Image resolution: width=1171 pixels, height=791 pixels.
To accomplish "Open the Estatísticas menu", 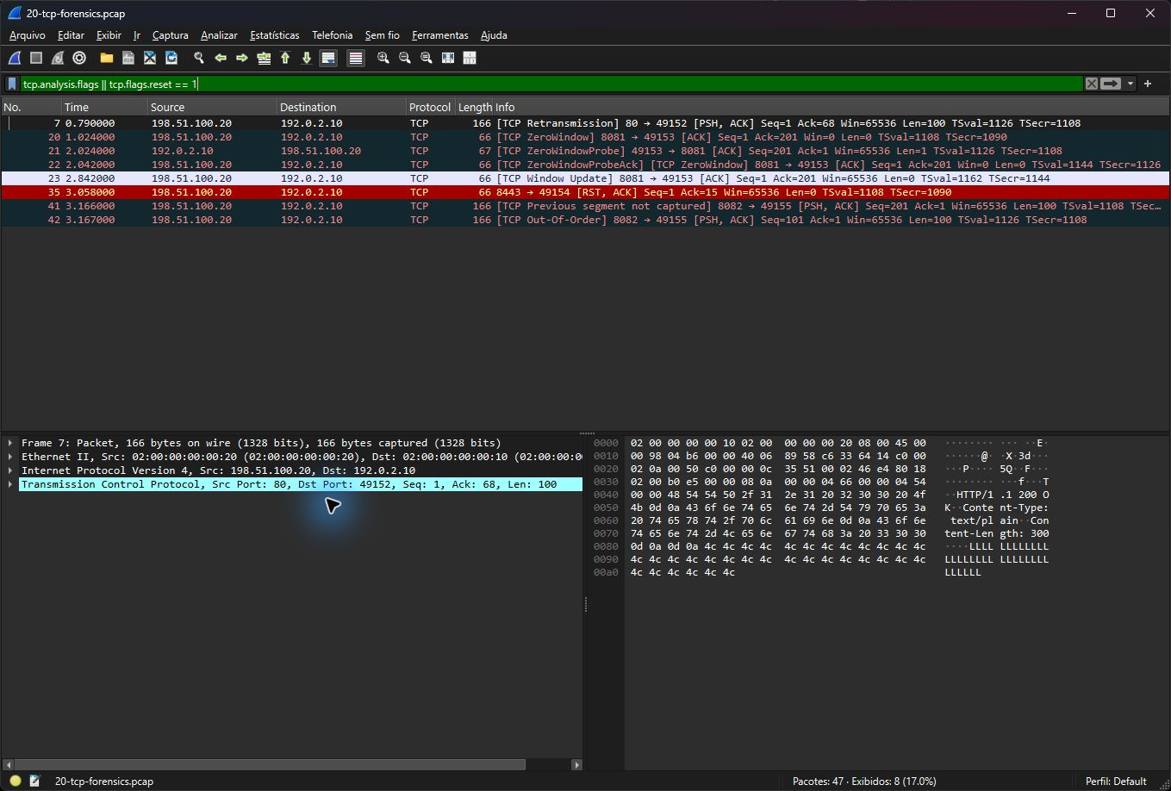I will point(275,35).
